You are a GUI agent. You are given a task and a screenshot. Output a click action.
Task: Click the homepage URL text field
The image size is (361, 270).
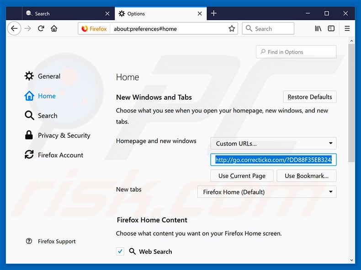pyautogui.click(x=273, y=160)
